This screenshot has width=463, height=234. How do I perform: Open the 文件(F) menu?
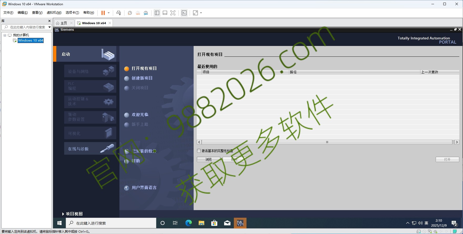click(8, 13)
